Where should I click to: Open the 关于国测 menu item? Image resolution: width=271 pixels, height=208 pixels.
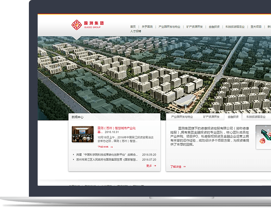coord(147,27)
